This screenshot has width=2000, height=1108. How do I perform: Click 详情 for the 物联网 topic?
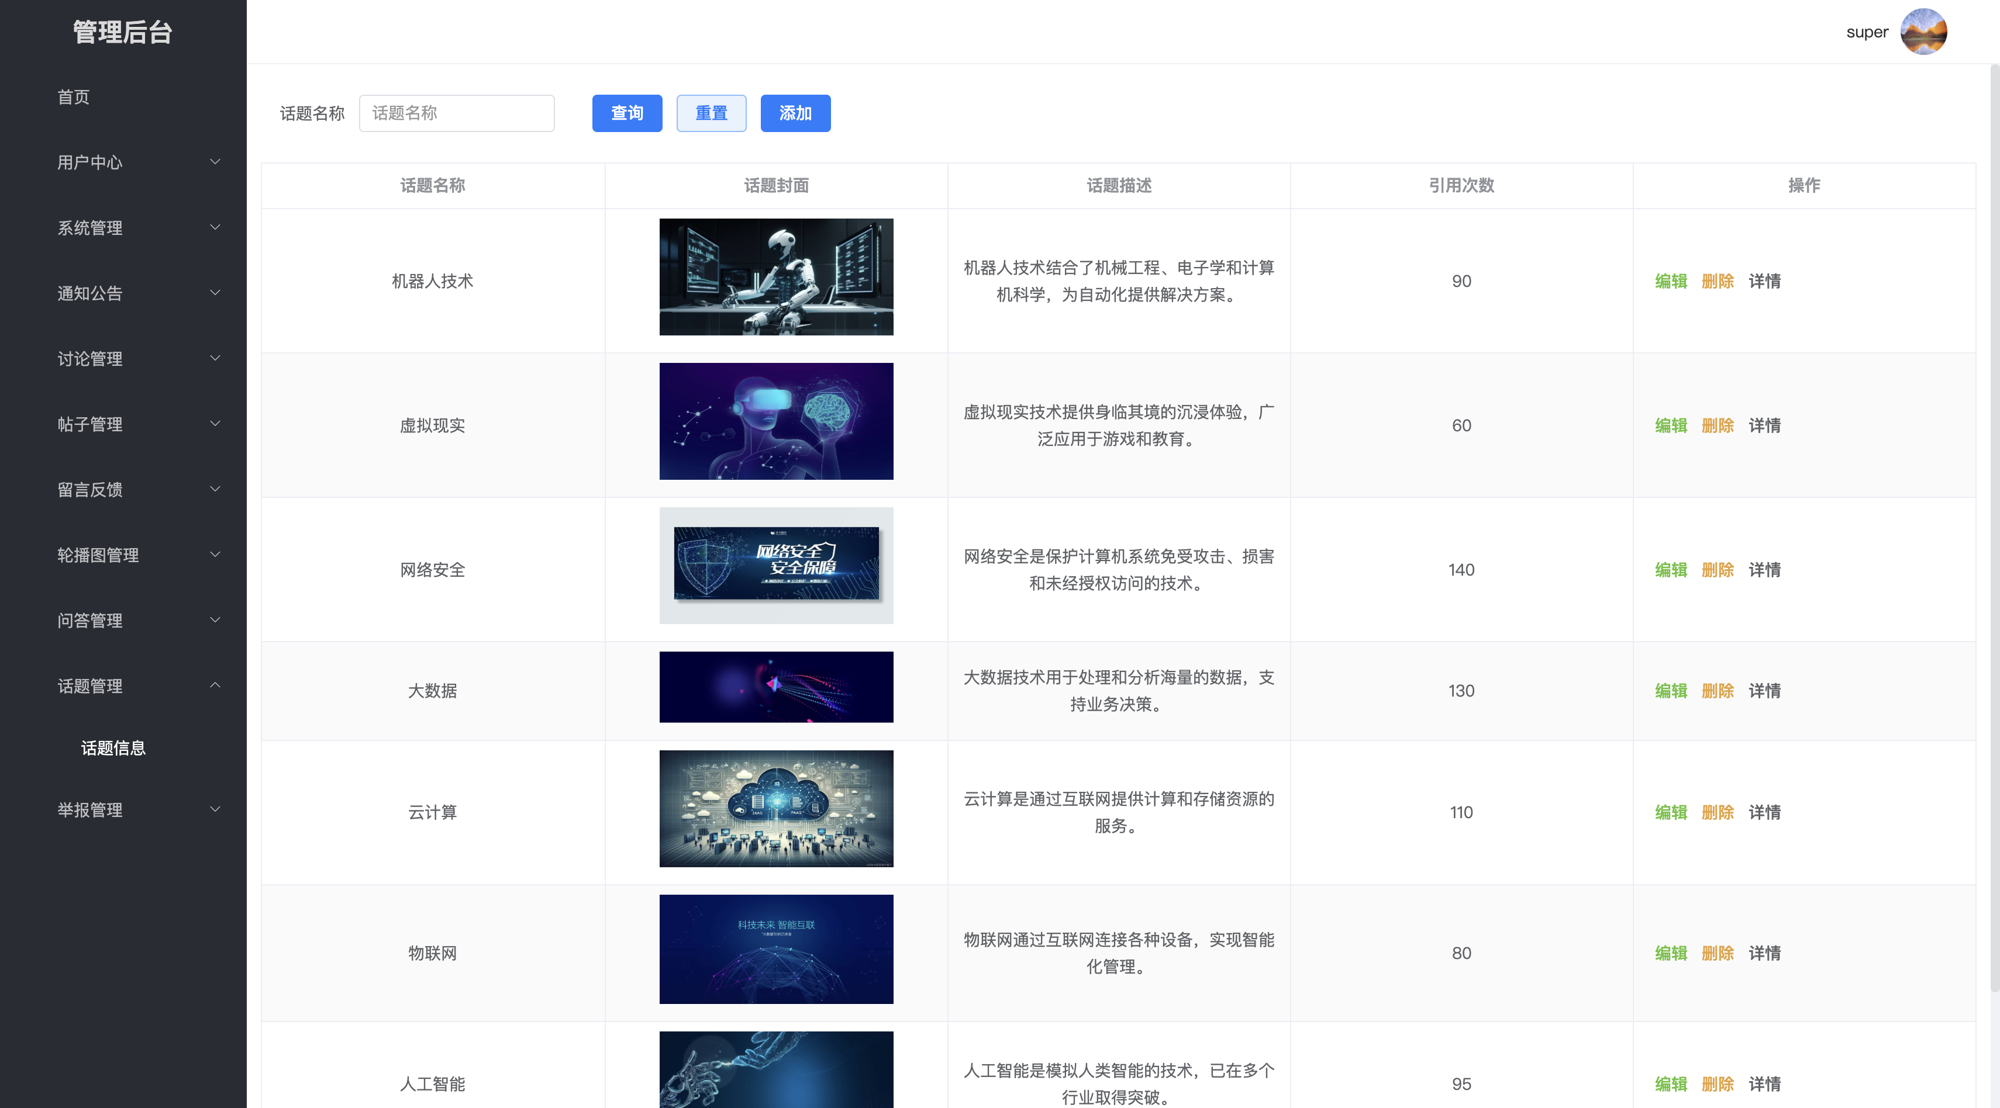click(1764, 953)
